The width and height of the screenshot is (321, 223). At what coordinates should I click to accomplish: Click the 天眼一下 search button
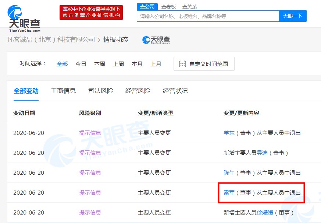293,16
